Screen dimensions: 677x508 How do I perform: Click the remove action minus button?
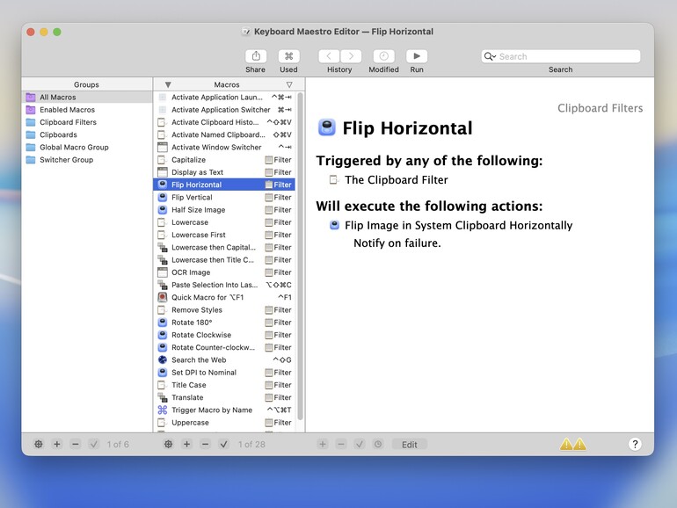tap(341, 444)
